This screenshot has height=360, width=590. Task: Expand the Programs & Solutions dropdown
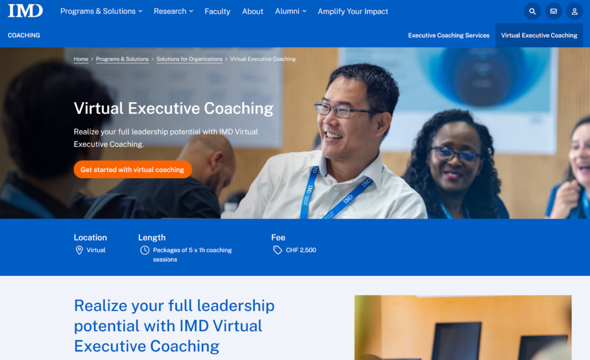click(101, 12)
